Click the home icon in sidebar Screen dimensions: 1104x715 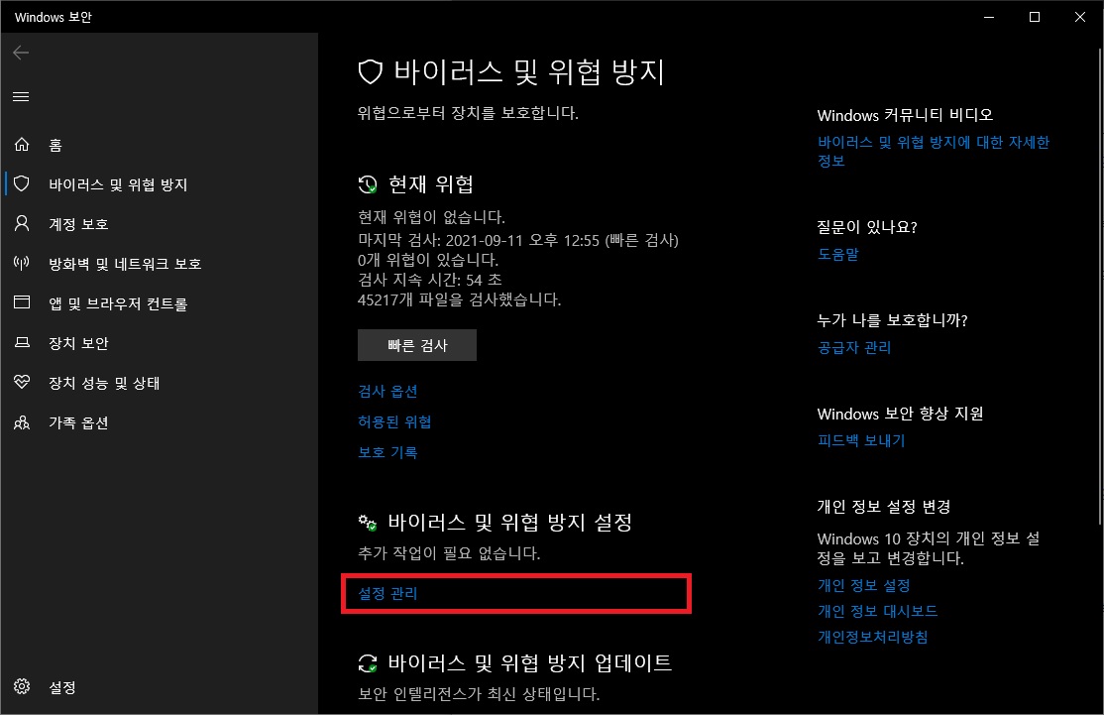22,145
